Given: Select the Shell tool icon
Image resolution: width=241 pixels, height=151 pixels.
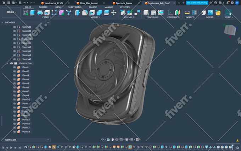Looking at the screenshot, I should [92, 13].
